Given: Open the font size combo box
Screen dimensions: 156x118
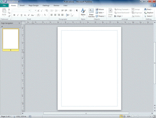Looking at the screenshot, I should click(33, 10).
